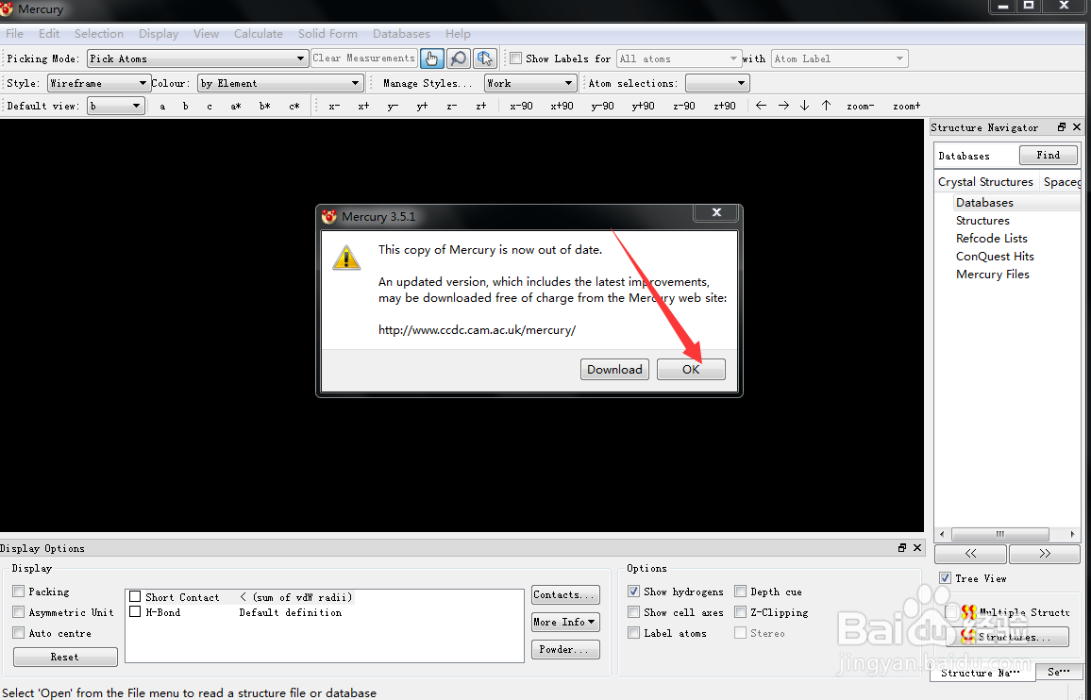
Task: Enable Z-Clipping checkbox
Action: (x=740, y=612)
